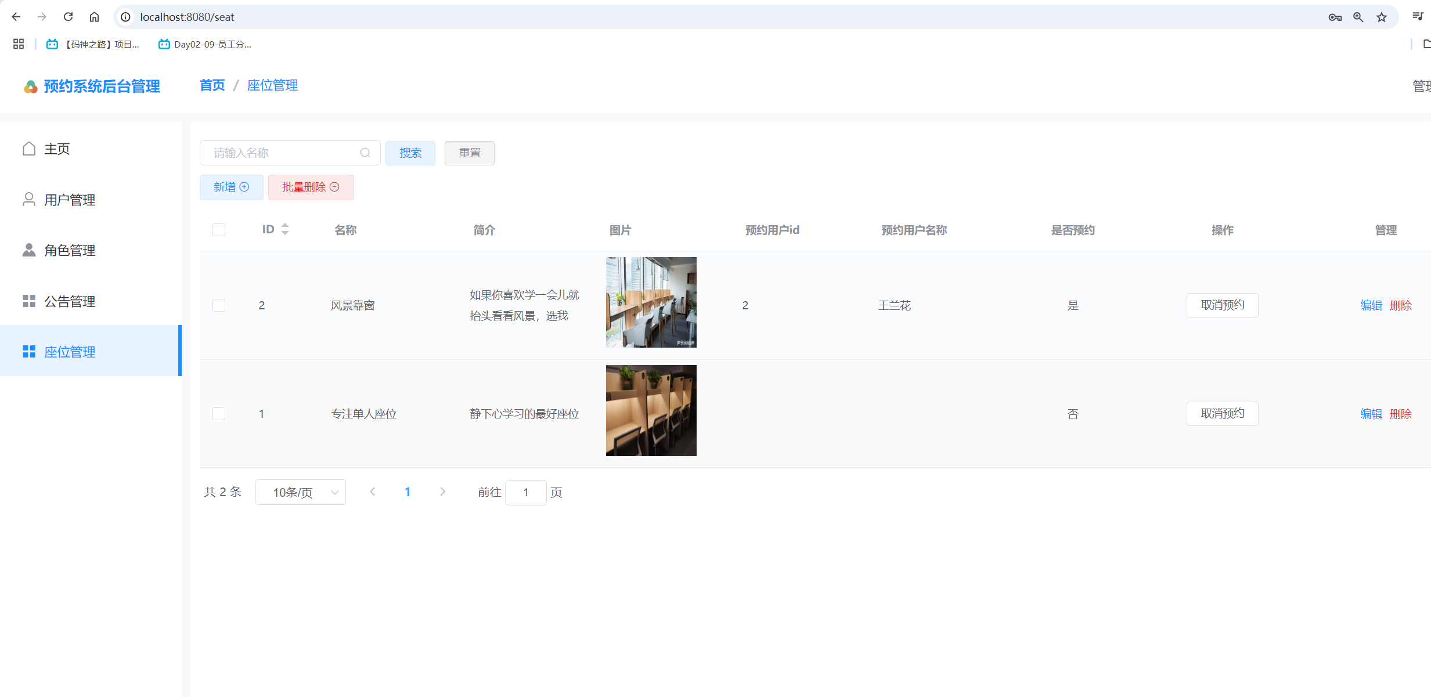Click the next page chevron in pagination
The width and height of the screenshot is (1431, 697).
[x=442, y=491]
